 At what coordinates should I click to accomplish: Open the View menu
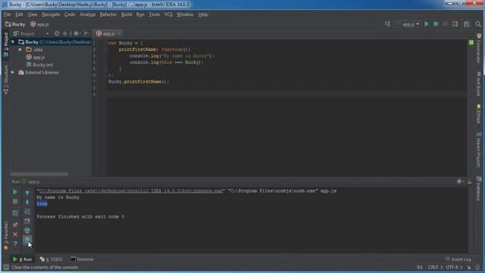33,14
